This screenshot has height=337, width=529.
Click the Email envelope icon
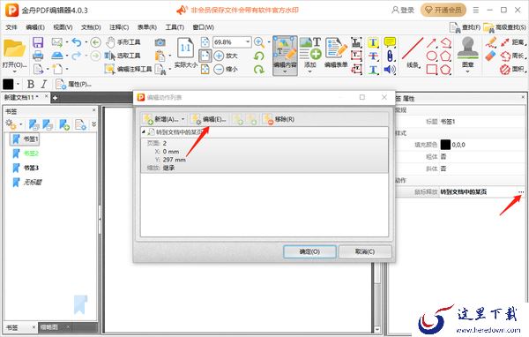pos(57,42)
